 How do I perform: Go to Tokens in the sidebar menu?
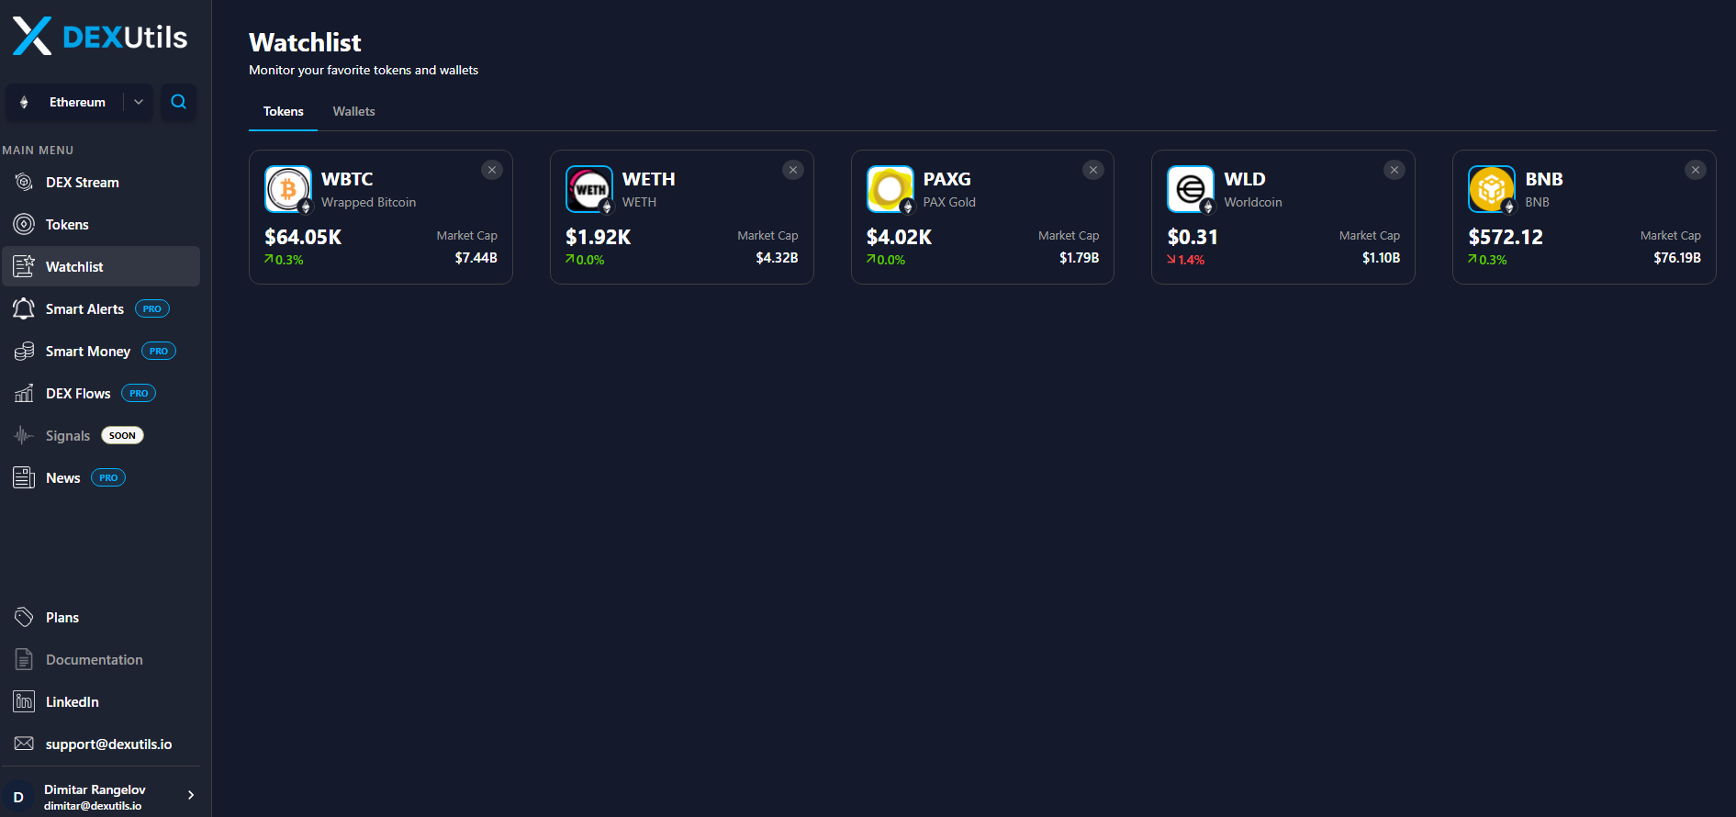[x=101, y=224]
